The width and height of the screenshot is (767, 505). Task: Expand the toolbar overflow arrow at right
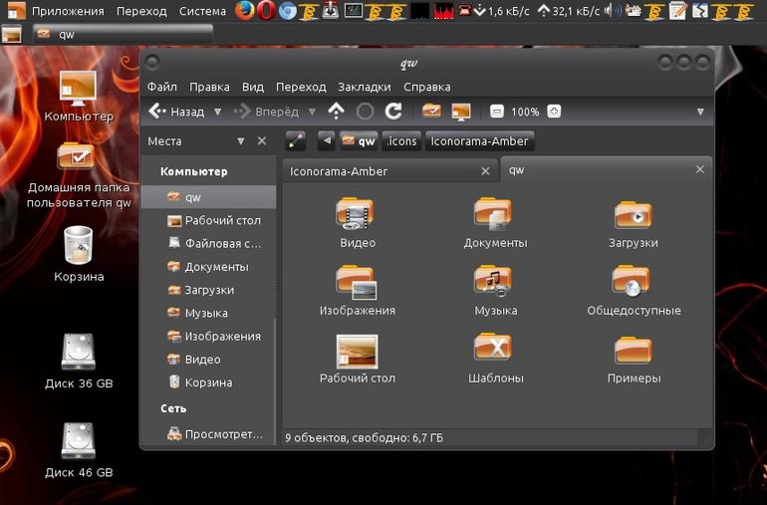[x=700, y=113]
